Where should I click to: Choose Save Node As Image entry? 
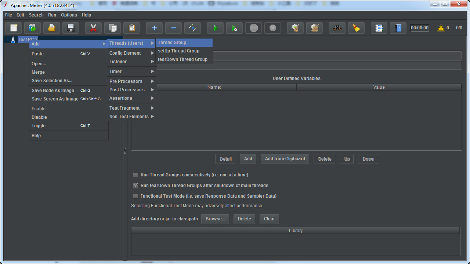click(x=69, y=91)
